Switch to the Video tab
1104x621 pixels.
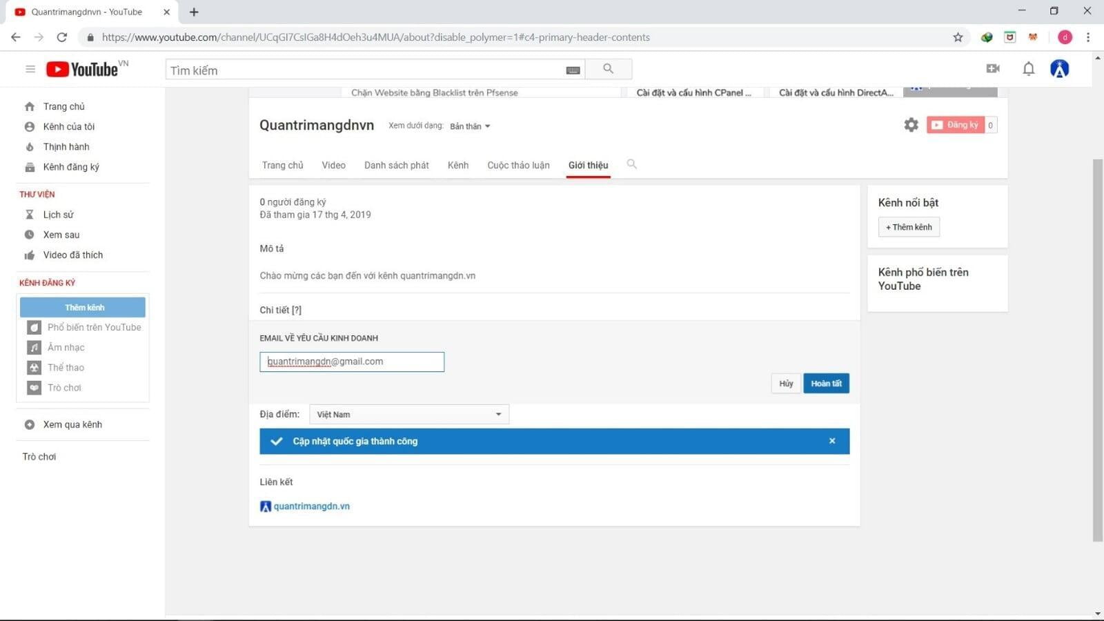(x=333, y=166)
